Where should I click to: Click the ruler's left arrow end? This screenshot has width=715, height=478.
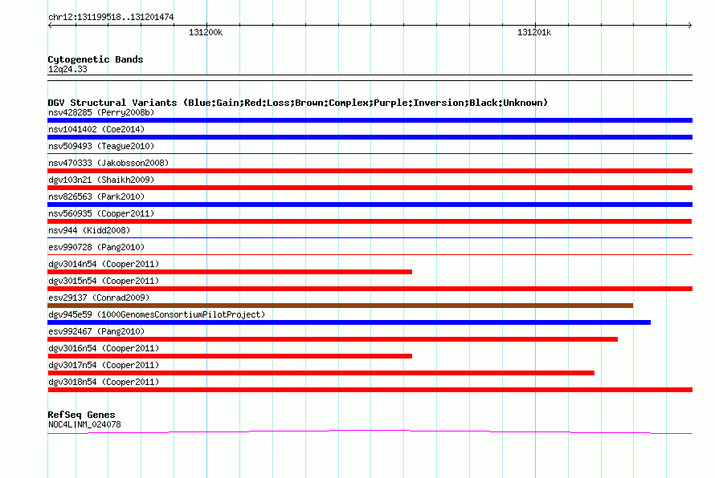[x=50, y=25]
